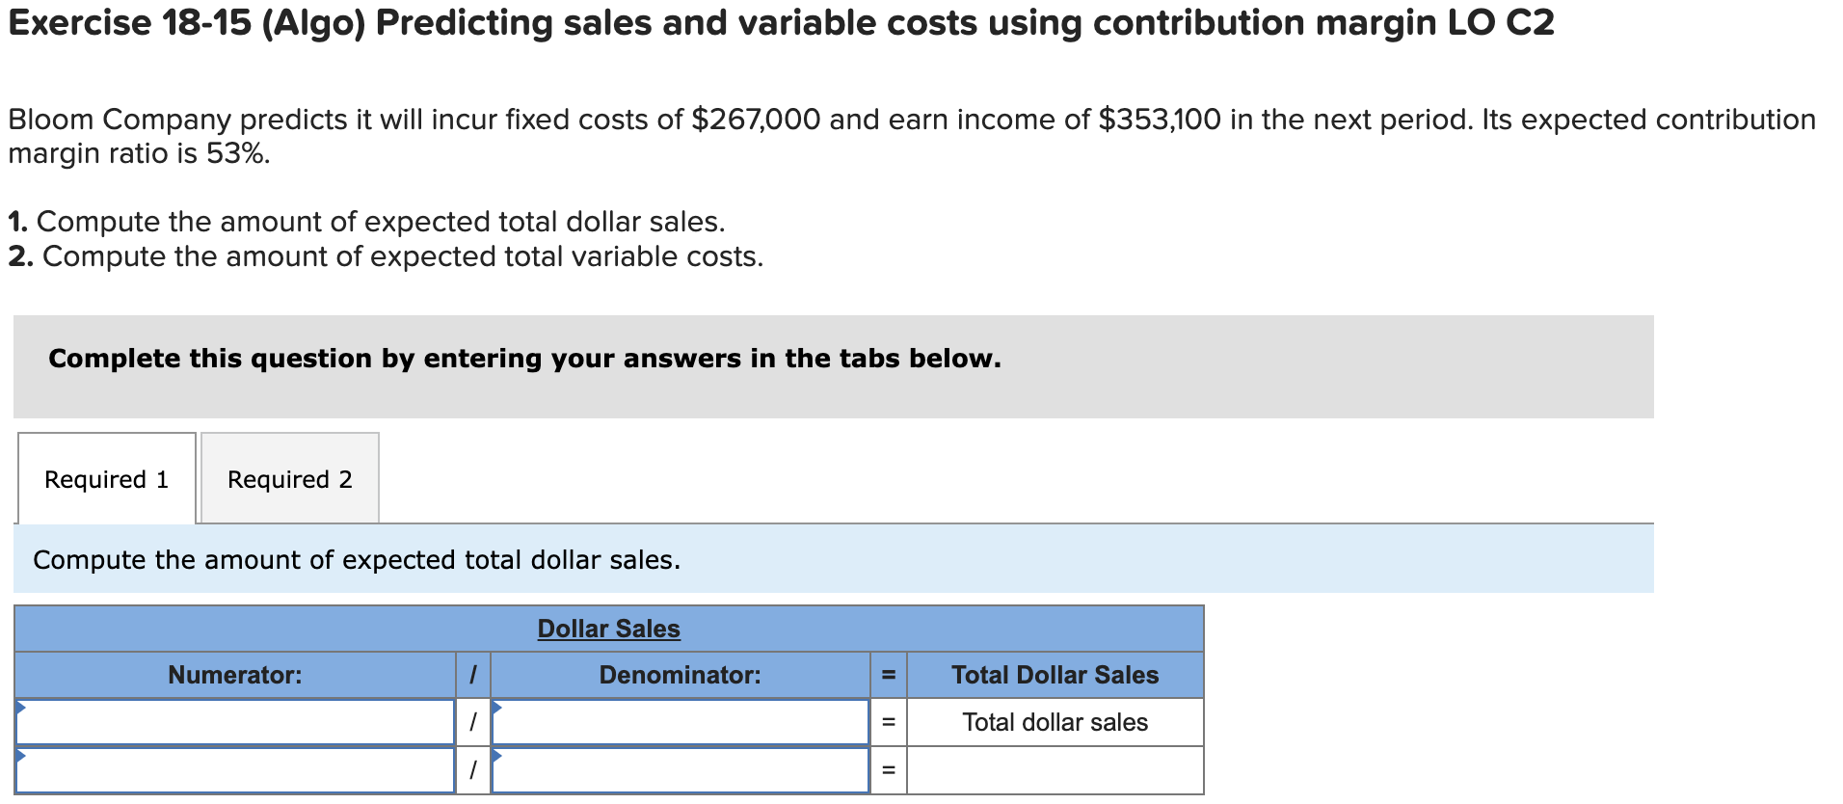Image resolution: width=1843 pixels, height=804 pixels.
Task: Click the Denominator column header
Action: [680, 675]
